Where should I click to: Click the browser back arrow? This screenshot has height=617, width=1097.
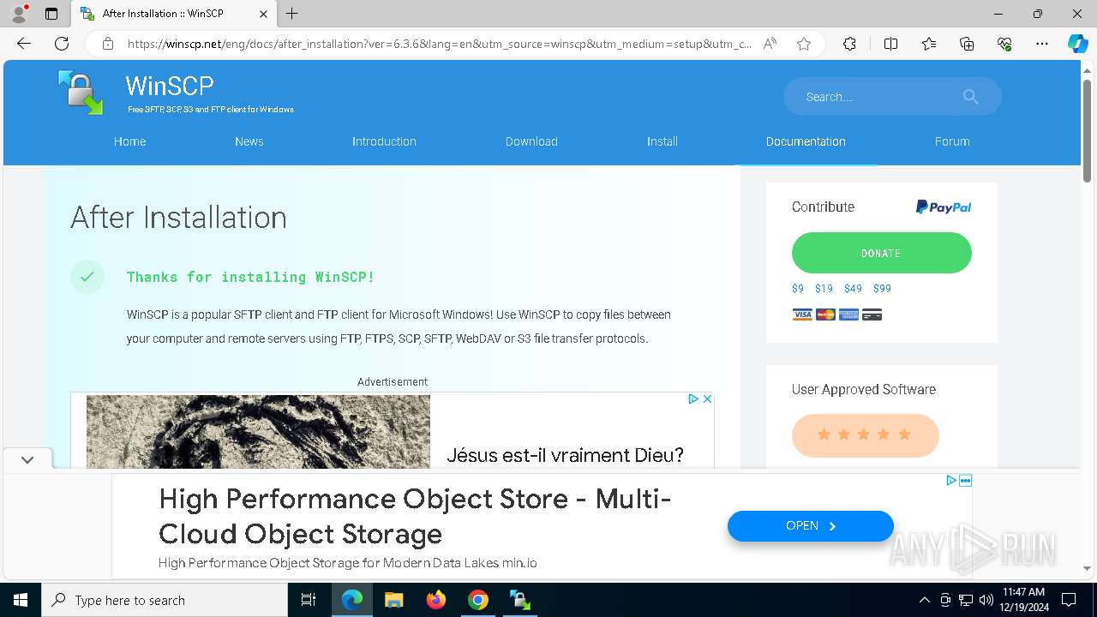(x=24, y=44)
